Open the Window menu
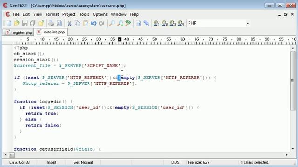This screenshot has width=298, height=167. (119, 14)
